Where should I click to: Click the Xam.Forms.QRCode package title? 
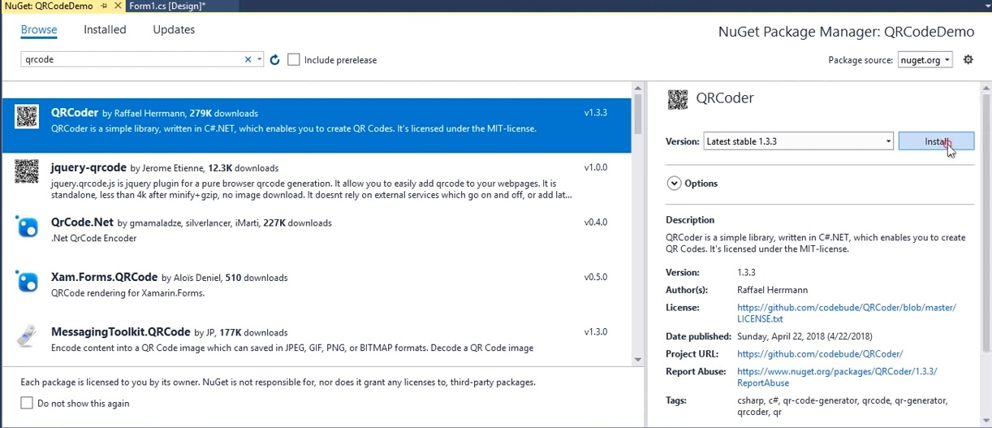105,277
